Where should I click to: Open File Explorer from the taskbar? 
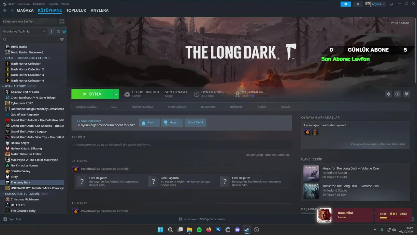189,230
